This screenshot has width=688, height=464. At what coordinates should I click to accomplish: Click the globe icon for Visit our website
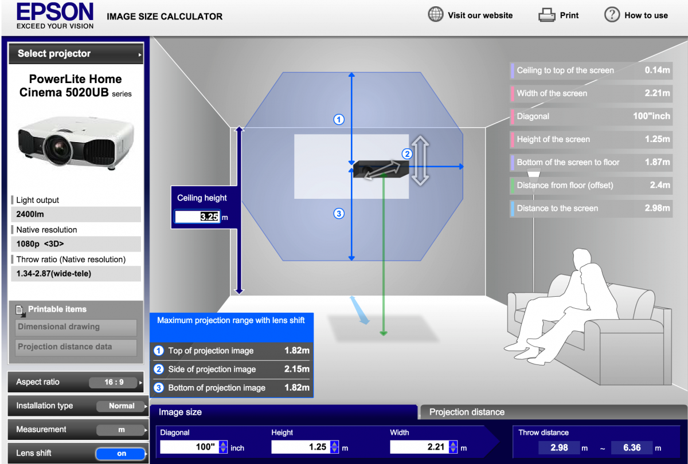[x=436, y=15]
